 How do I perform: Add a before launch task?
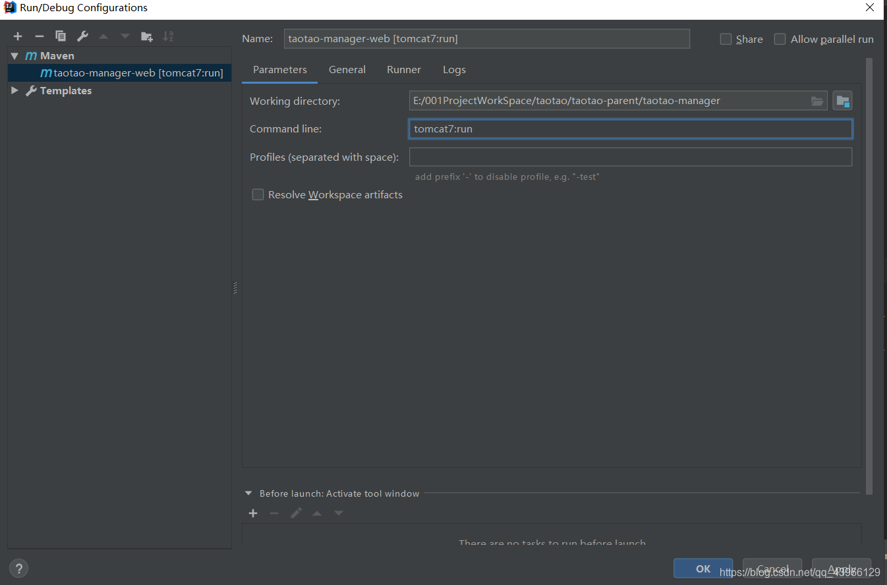click(x=253, y=513)
